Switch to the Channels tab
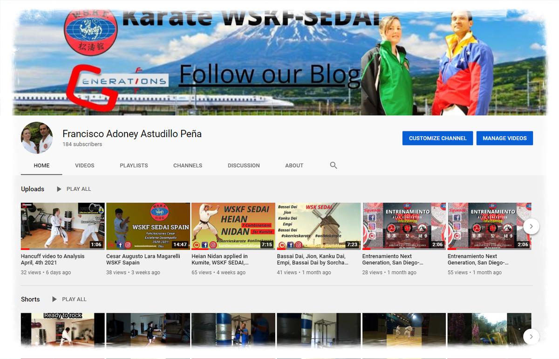Image resolution: width=559 pixels, height=359 pixels. coord(188,166)
